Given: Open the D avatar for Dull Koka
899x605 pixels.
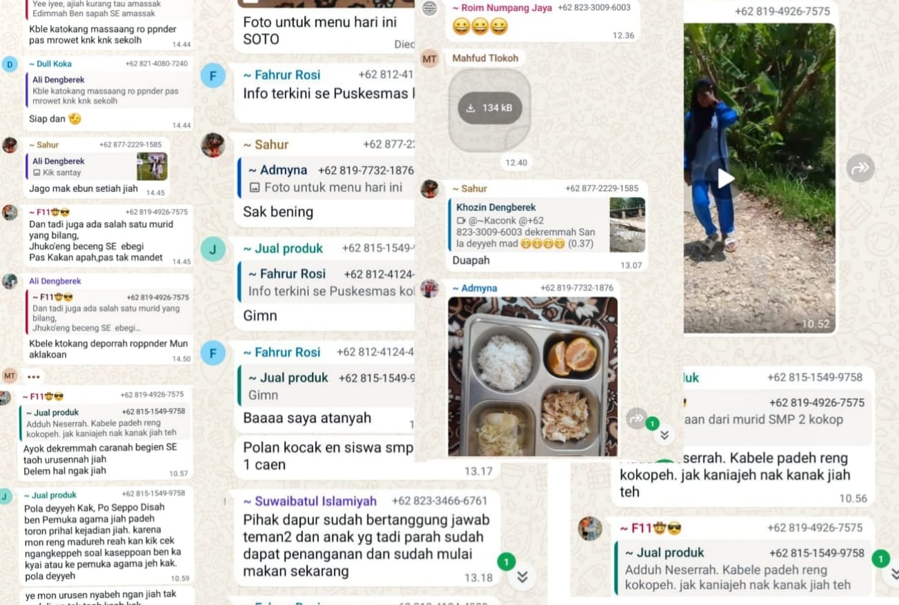Looking at the screenshot, I should pyautogui.click(x=10, y=65).
